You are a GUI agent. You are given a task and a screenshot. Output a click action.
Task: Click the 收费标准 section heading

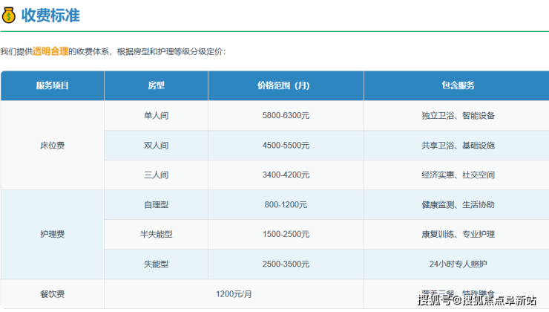[50, 15]
